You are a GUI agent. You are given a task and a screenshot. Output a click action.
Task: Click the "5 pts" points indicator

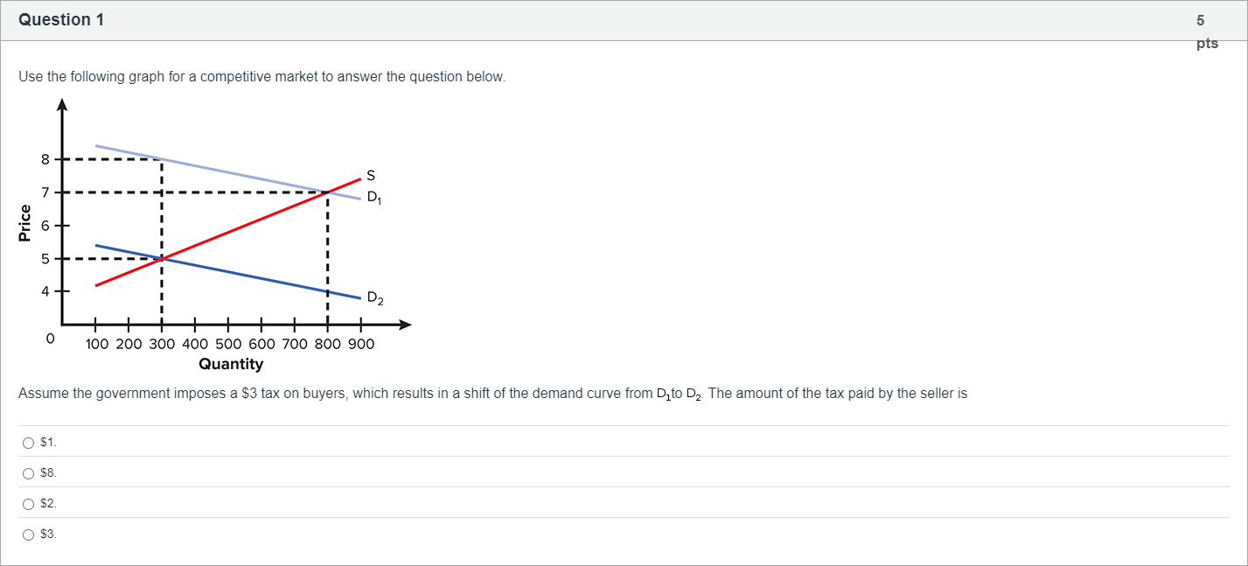(x=1206, y=31)
